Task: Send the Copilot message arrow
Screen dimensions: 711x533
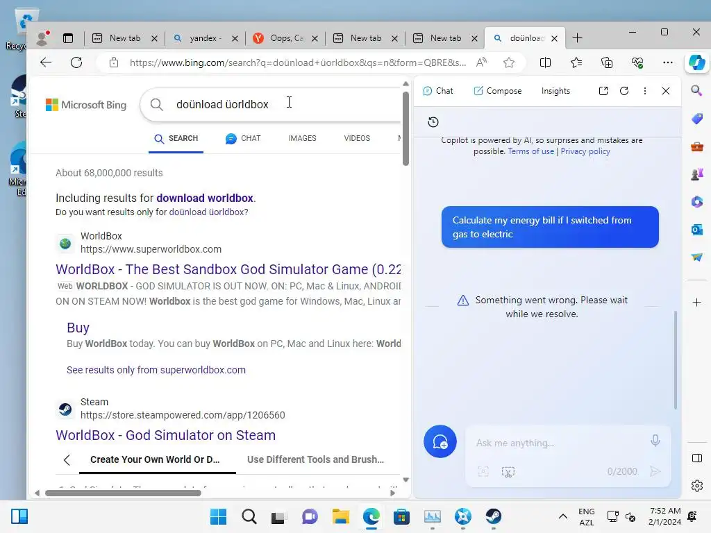Action: click(655, 471)
